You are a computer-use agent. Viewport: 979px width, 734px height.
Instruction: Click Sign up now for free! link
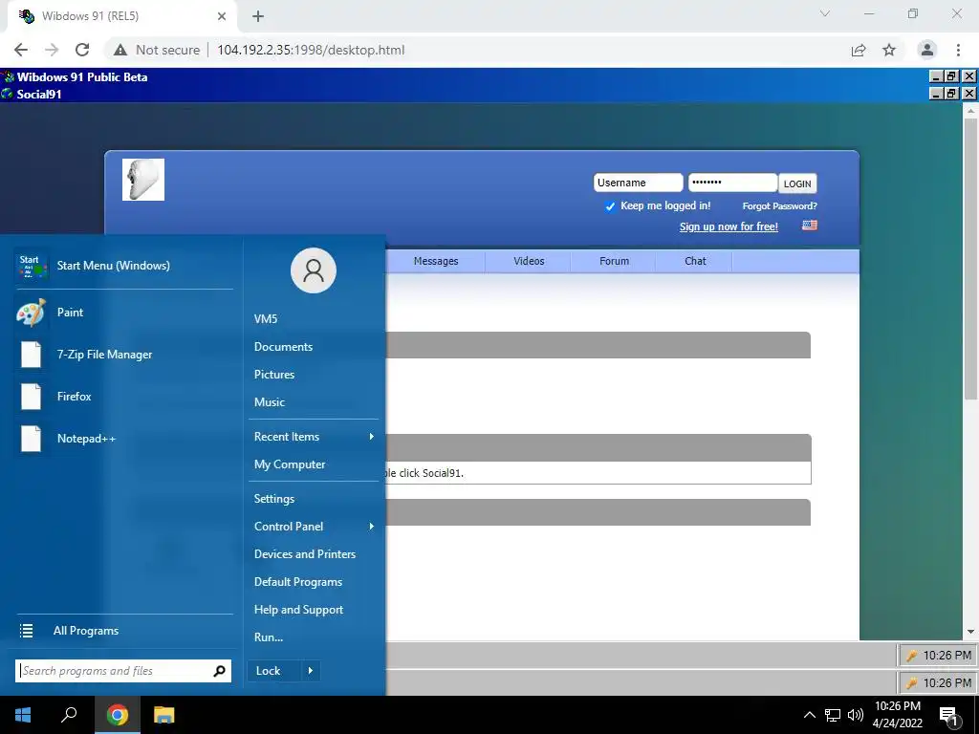tap(729, 227)
